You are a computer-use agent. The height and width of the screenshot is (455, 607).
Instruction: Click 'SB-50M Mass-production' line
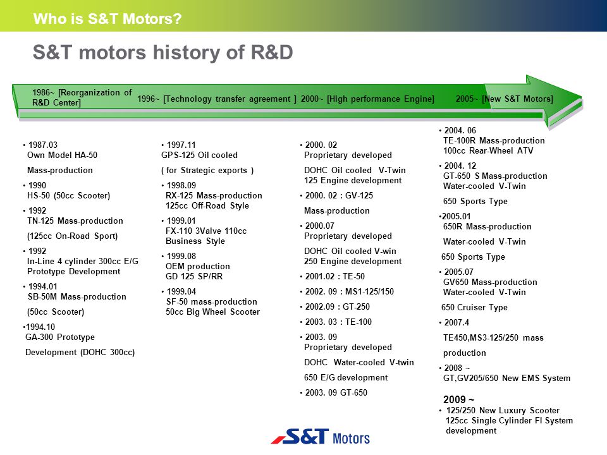77,297
